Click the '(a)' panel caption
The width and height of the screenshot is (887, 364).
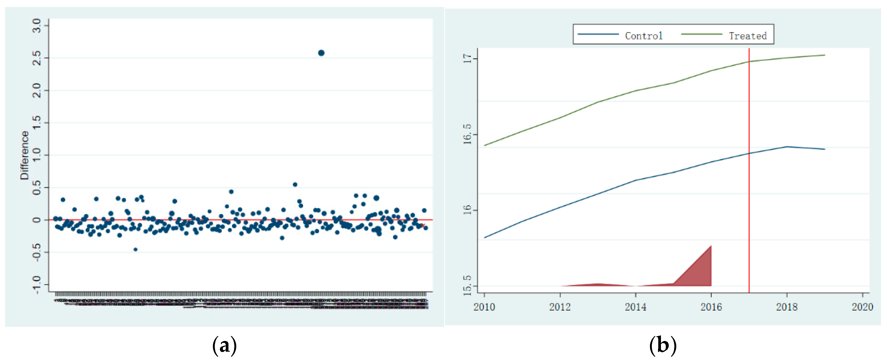(x=224, y=346)
